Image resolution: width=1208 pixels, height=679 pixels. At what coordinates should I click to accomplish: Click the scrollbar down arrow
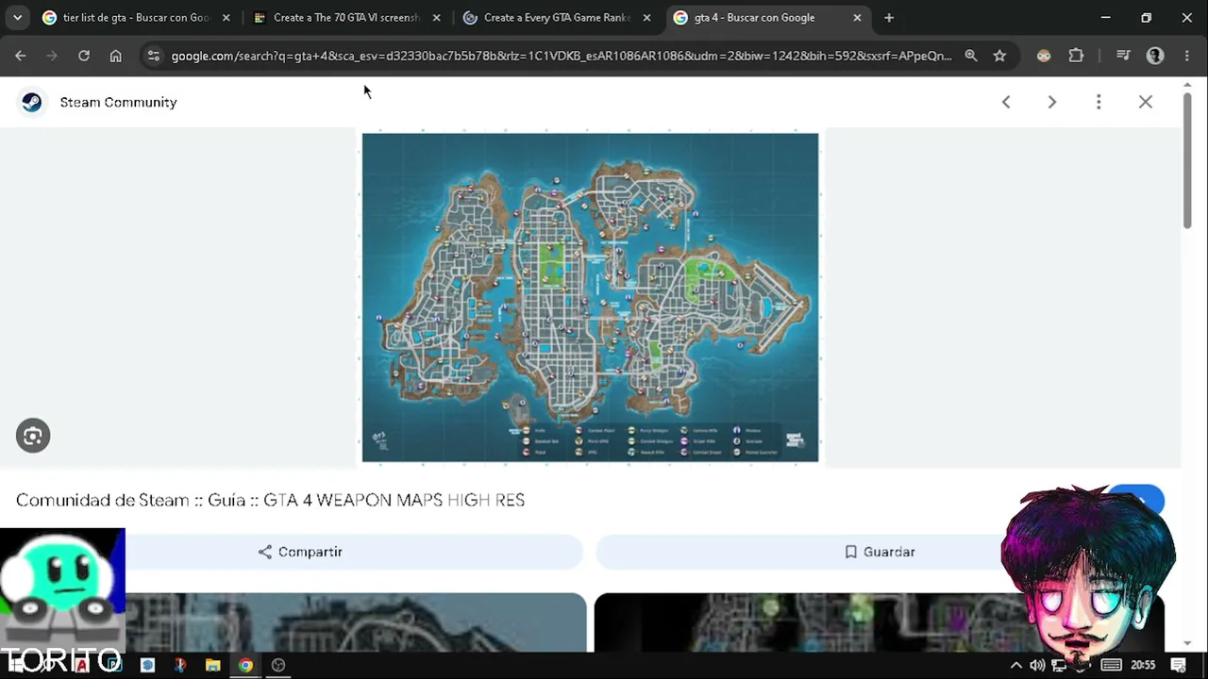point(1187,644)
